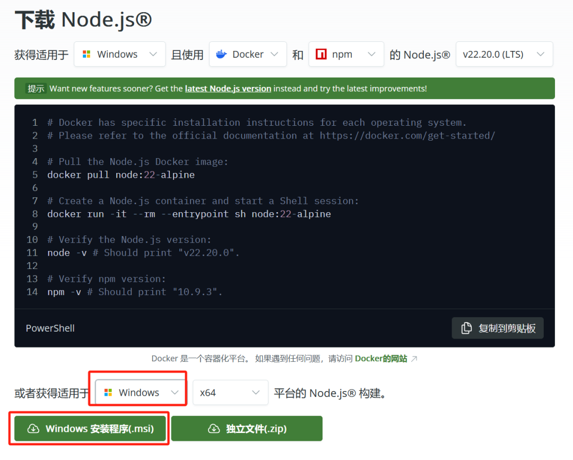Click the copy icon in the code block
Viewport: 573px width, 460px height.
(466, 328)
